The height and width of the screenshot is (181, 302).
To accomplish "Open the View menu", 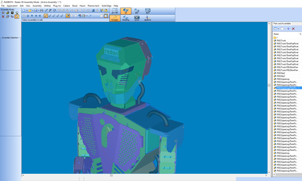I will point(28,6).
